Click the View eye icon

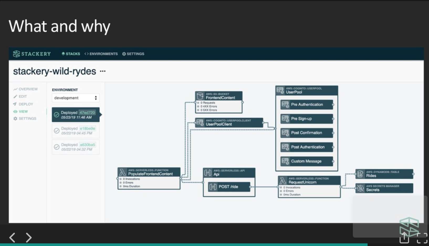[x=15, y=111]
